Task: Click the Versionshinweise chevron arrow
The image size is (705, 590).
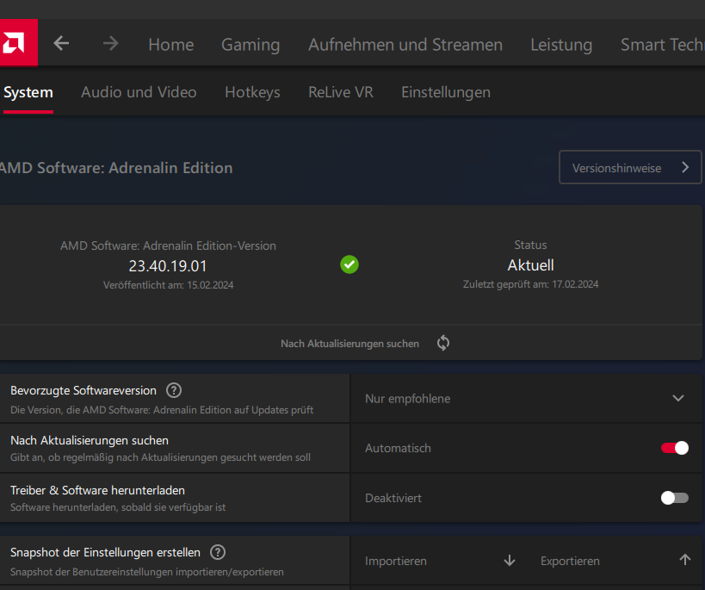Action: coord(685,167)
